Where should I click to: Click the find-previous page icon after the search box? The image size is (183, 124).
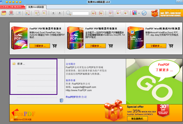tap(94, 13)
